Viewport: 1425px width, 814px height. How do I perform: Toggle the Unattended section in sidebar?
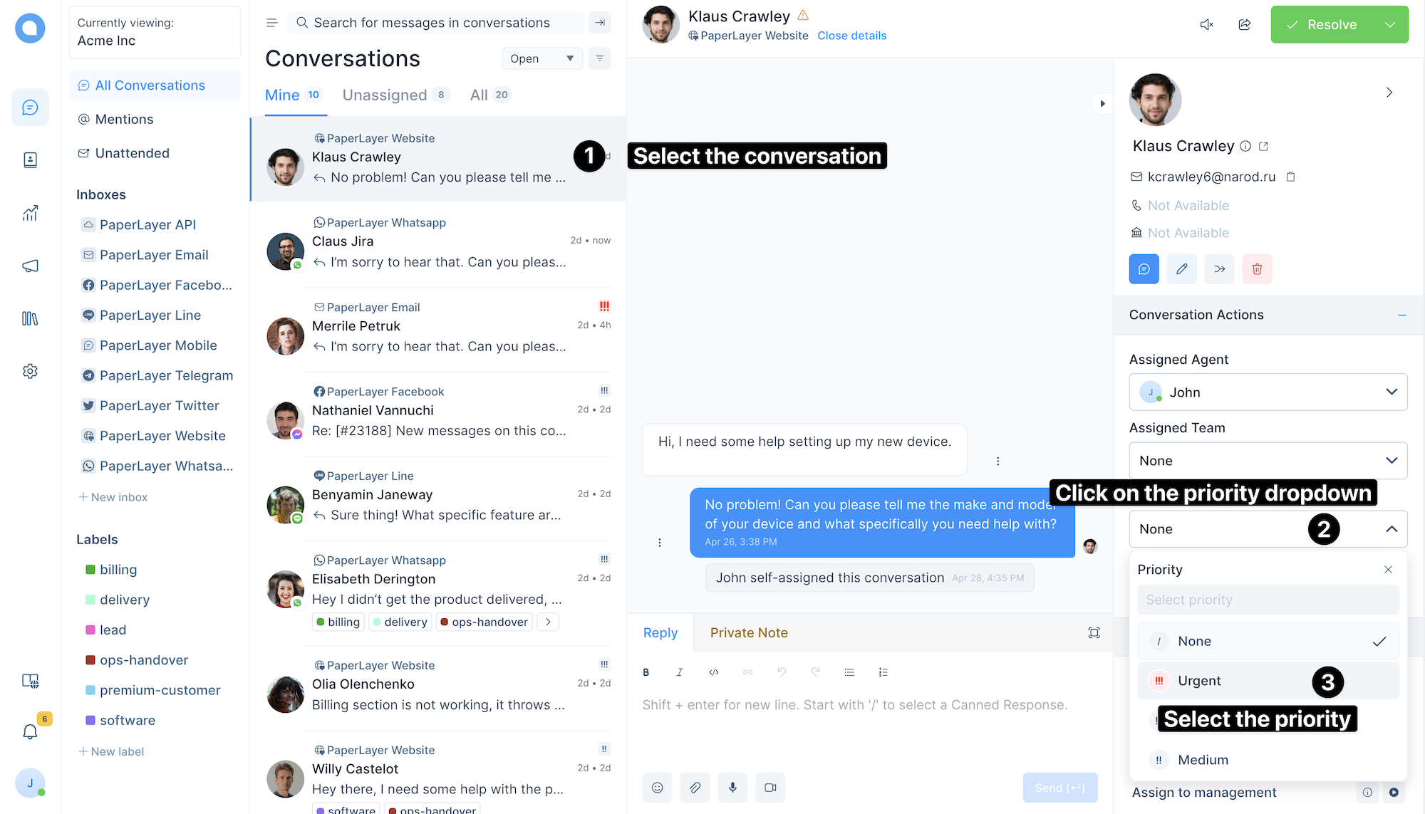click(x=131, y=152)
